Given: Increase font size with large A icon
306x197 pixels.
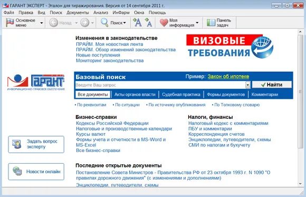Looking at the screenshot, I should (137, 22).
